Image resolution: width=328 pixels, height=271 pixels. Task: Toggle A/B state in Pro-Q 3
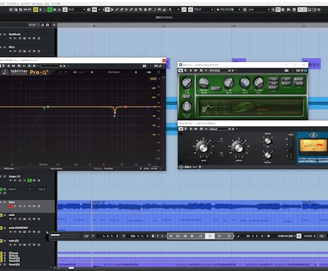point(75,72)
